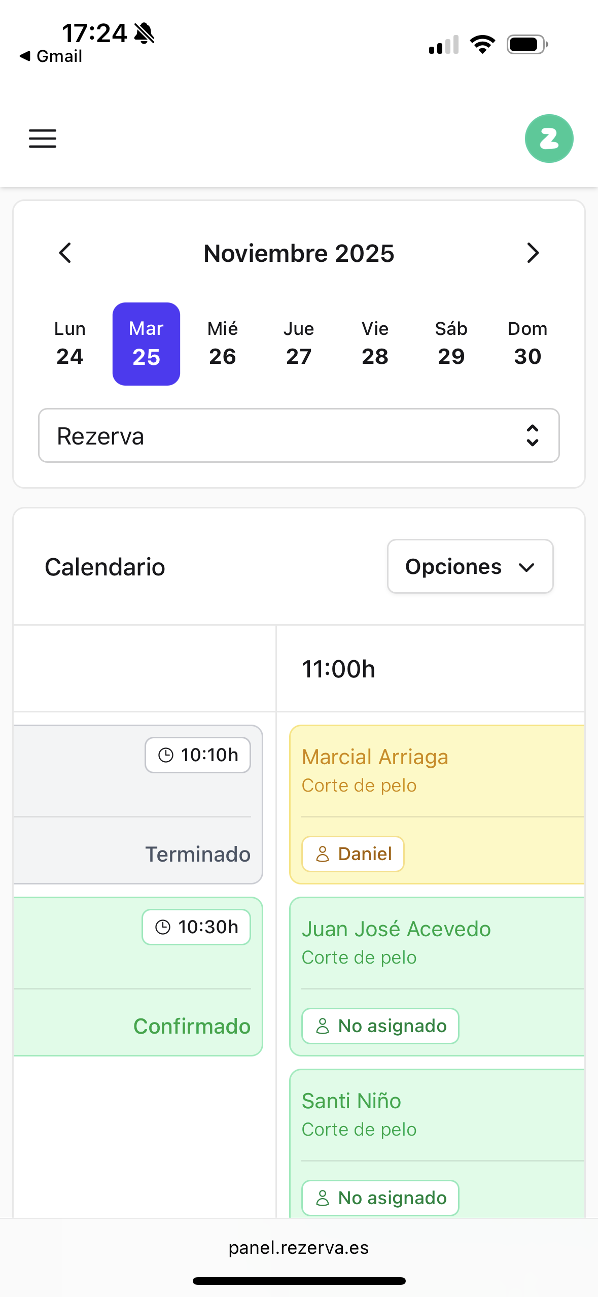Switch to Wednesday 26 day tab

coord(223,344)
